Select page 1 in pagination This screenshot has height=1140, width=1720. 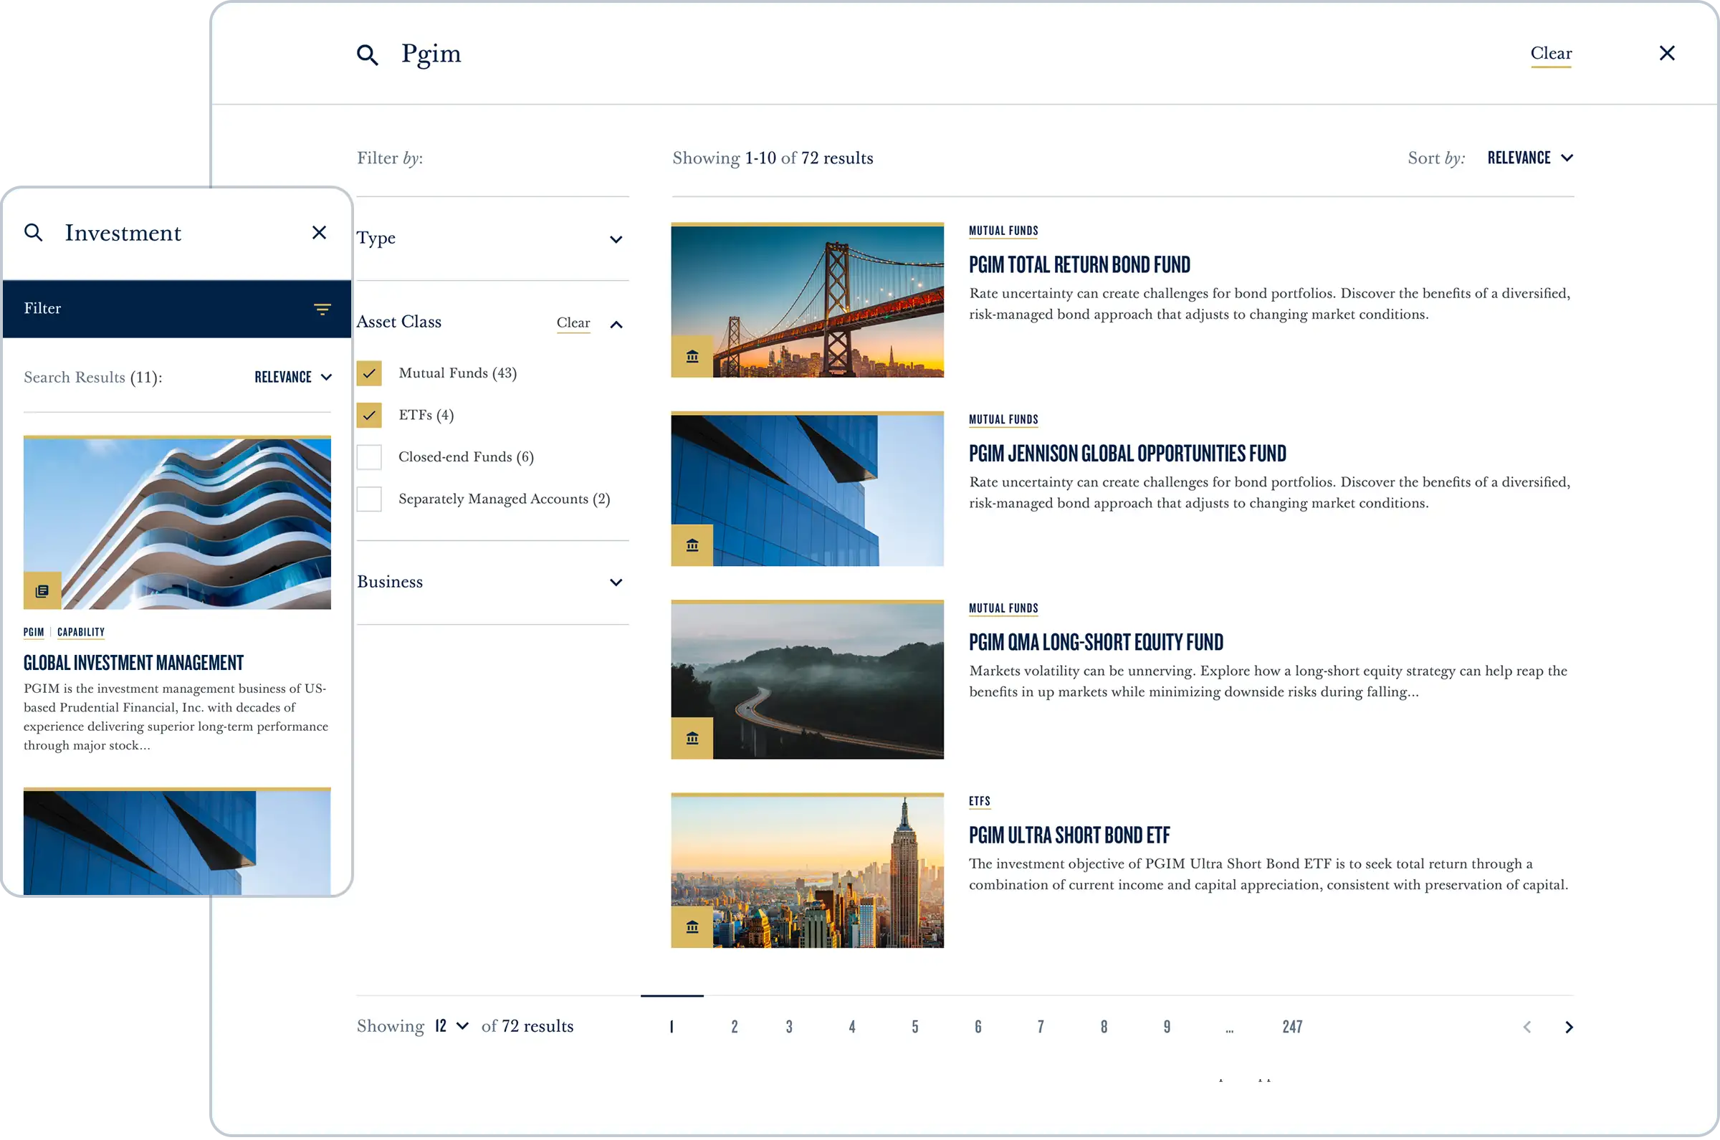pos(672,1028)
